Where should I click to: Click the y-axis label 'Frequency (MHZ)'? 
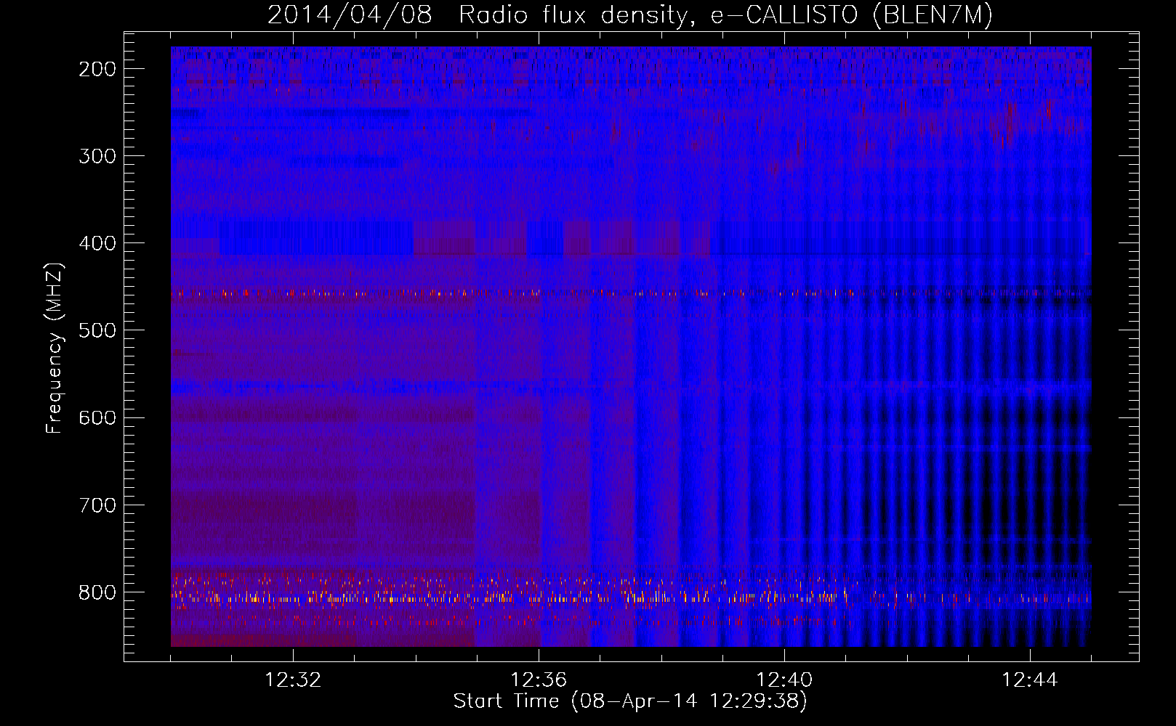click(x=55, y=348)
